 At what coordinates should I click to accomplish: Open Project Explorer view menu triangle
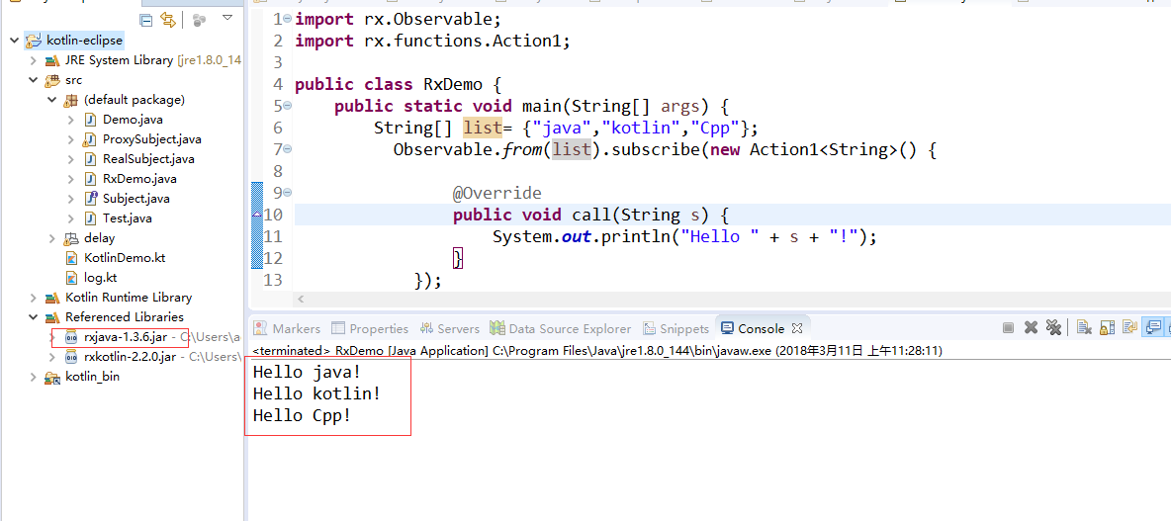tap(227, 17)
